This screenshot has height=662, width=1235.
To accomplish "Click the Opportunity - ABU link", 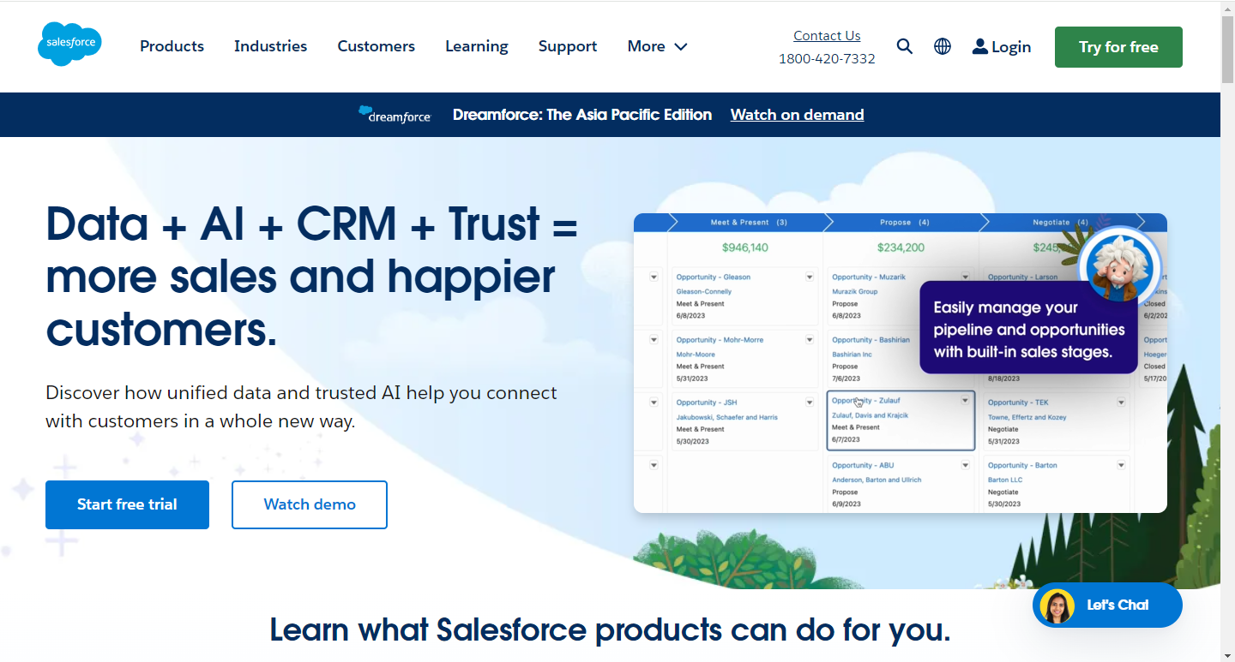I will (863, 466).
